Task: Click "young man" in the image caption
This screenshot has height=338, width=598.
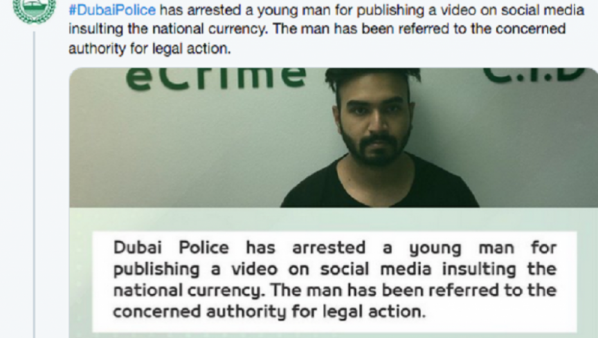Action: coord(462,249)
